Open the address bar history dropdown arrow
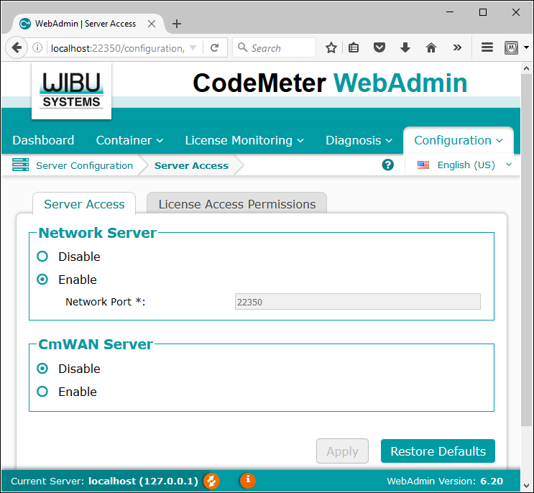Screen dimensions: 534x493 [x=193, y=47]
